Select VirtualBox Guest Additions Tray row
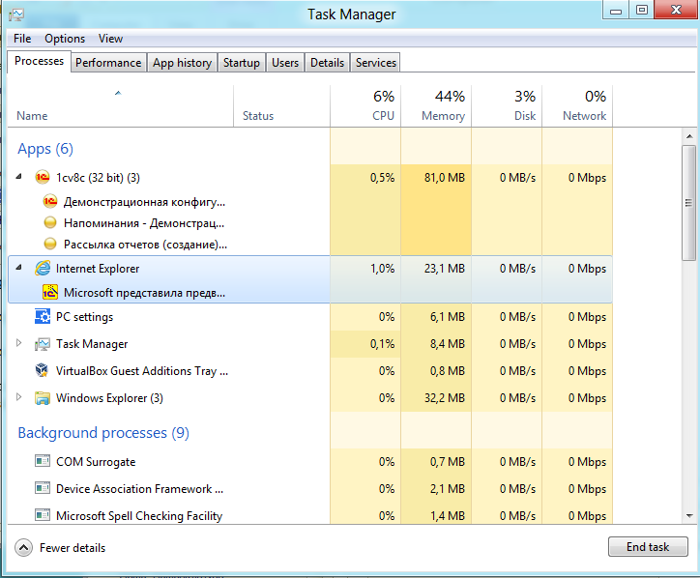Screen dimensions: 700x578 [x=309, y=371]
